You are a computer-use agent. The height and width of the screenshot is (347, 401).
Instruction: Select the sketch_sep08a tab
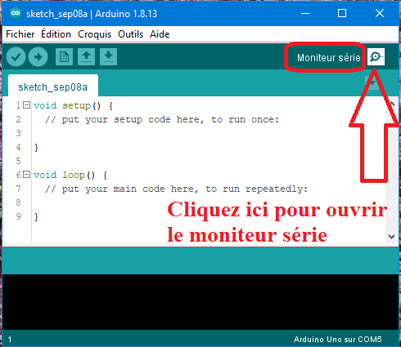coord(53,87)
